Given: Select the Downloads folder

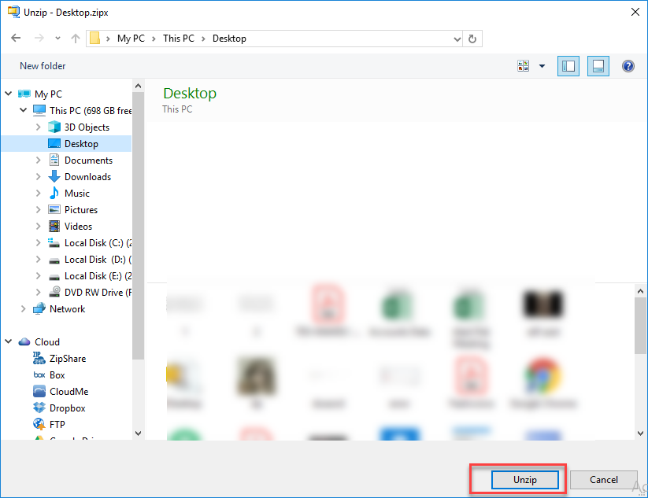Looking at the screenshot, I should (x=87, y=177).
